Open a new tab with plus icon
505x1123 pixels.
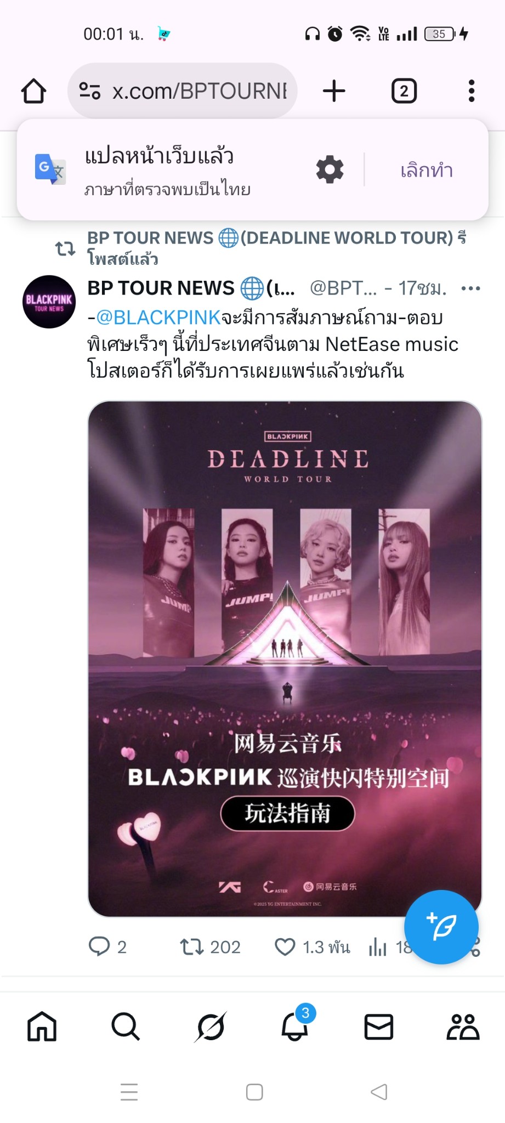[334, 91]
